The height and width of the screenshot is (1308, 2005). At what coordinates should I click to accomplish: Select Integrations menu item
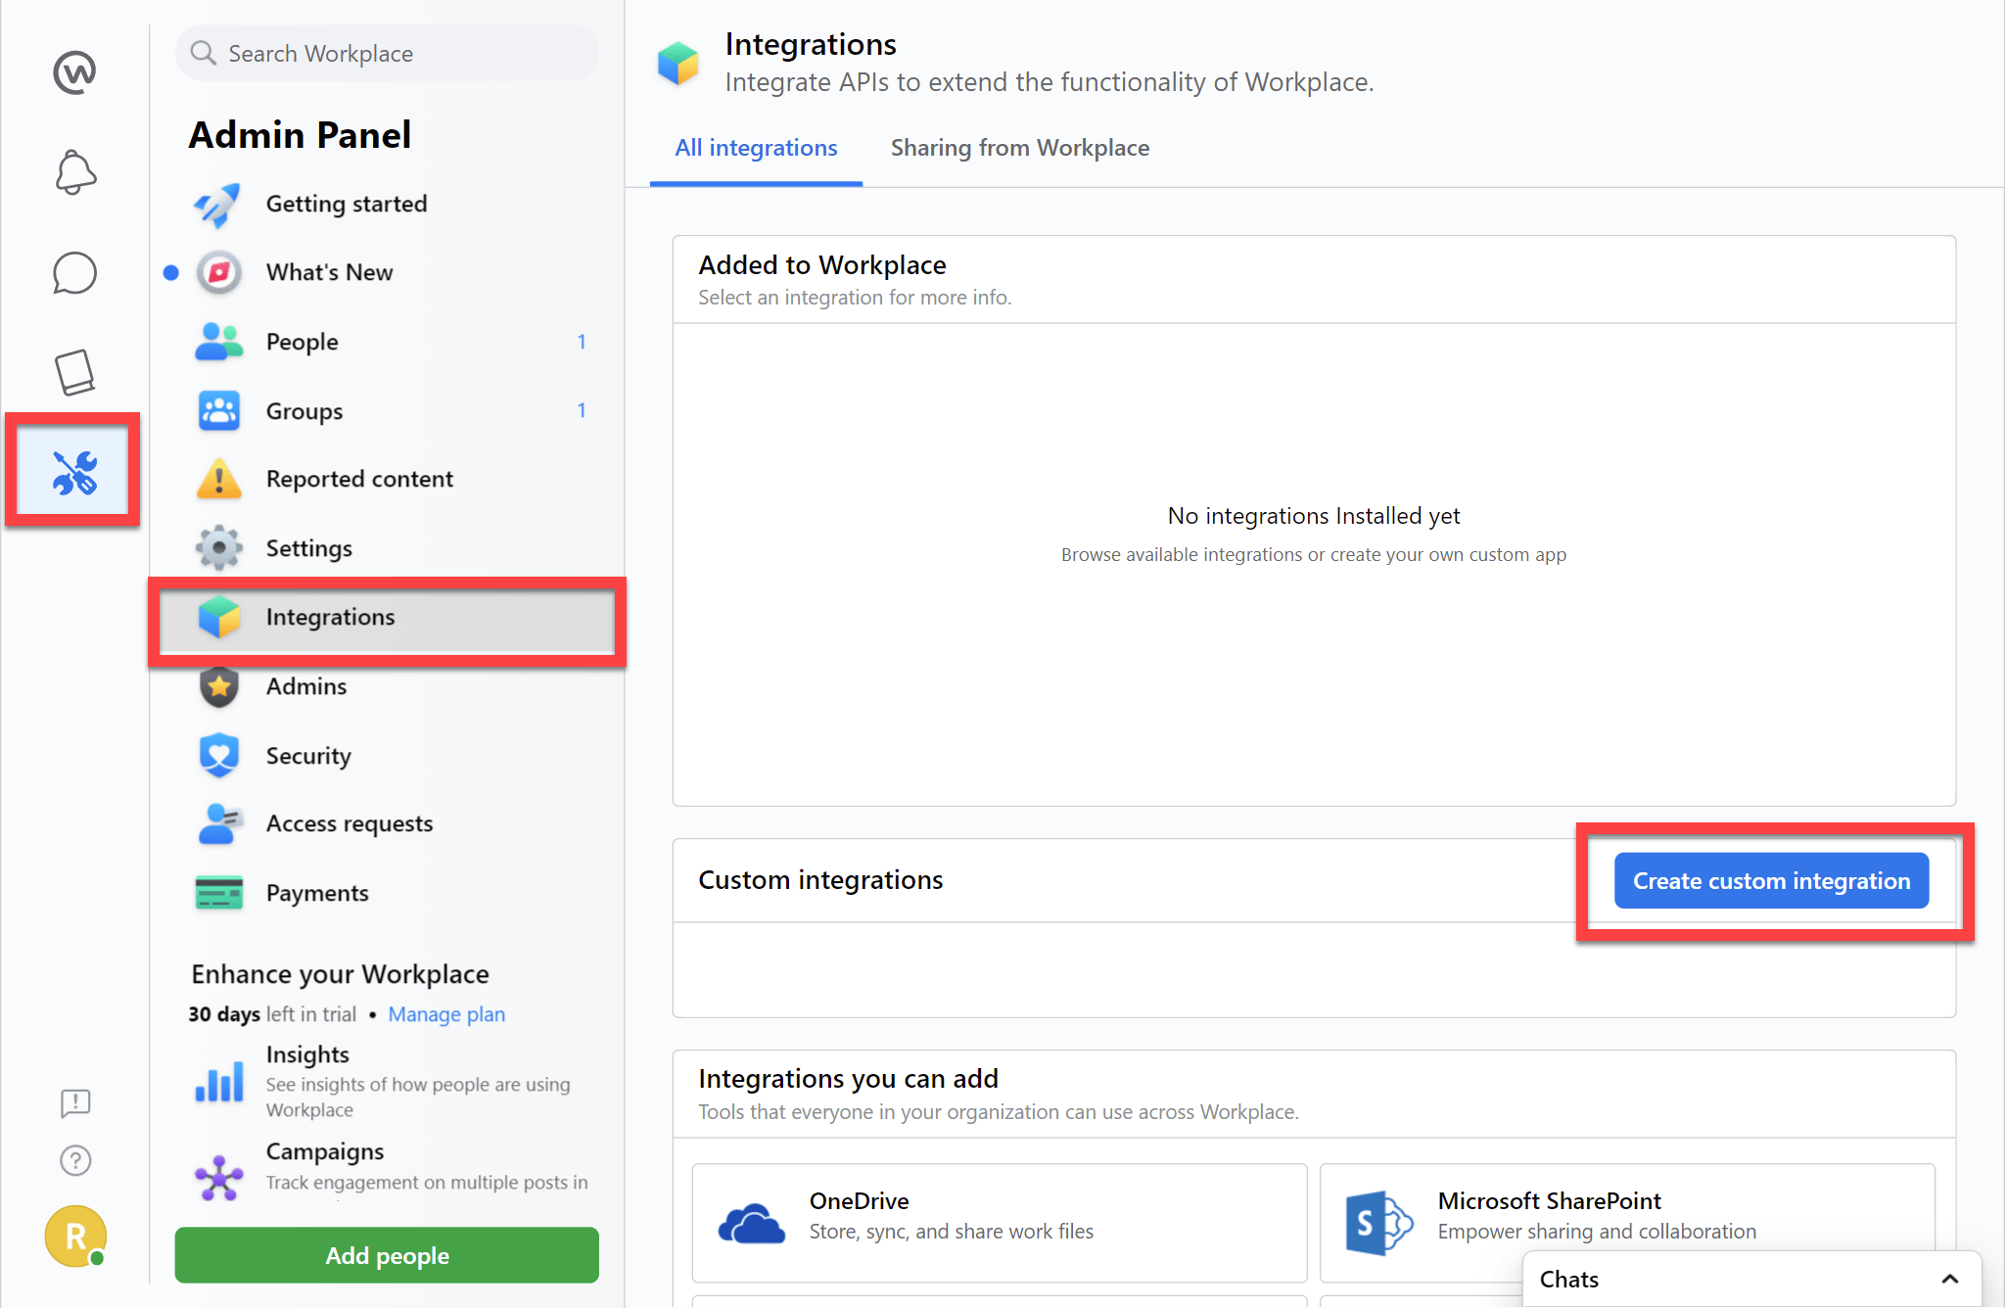tap(388, 618)
